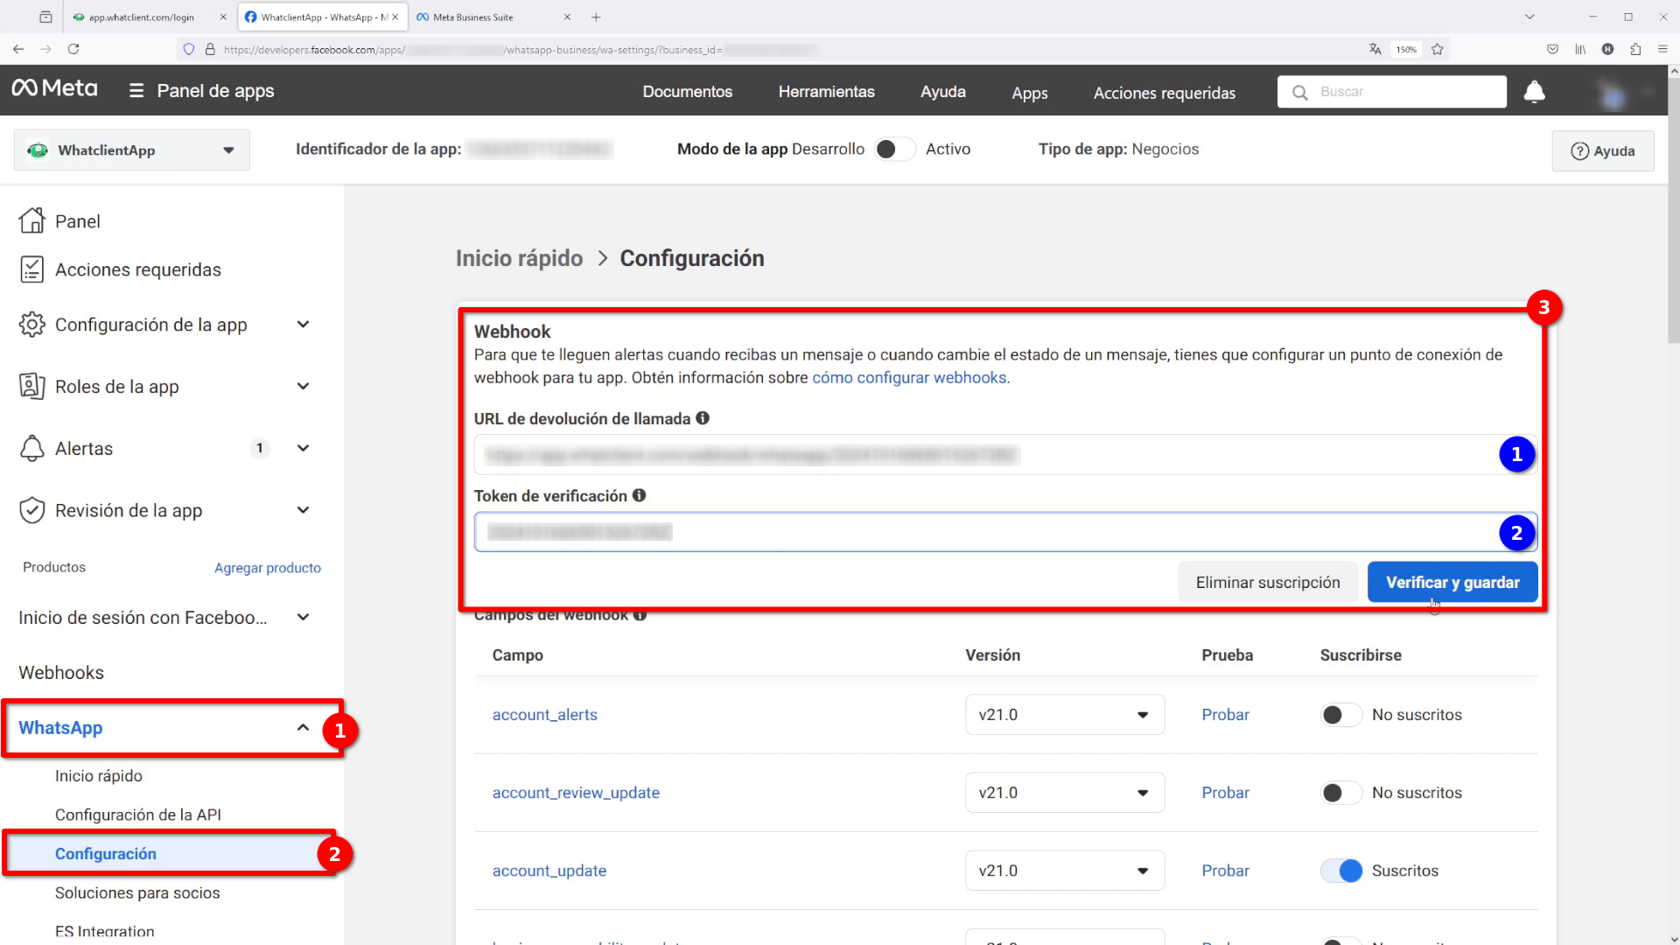Open a new browser tab with plus icon
Viewport: 1680px width, 945px height.
596,17
